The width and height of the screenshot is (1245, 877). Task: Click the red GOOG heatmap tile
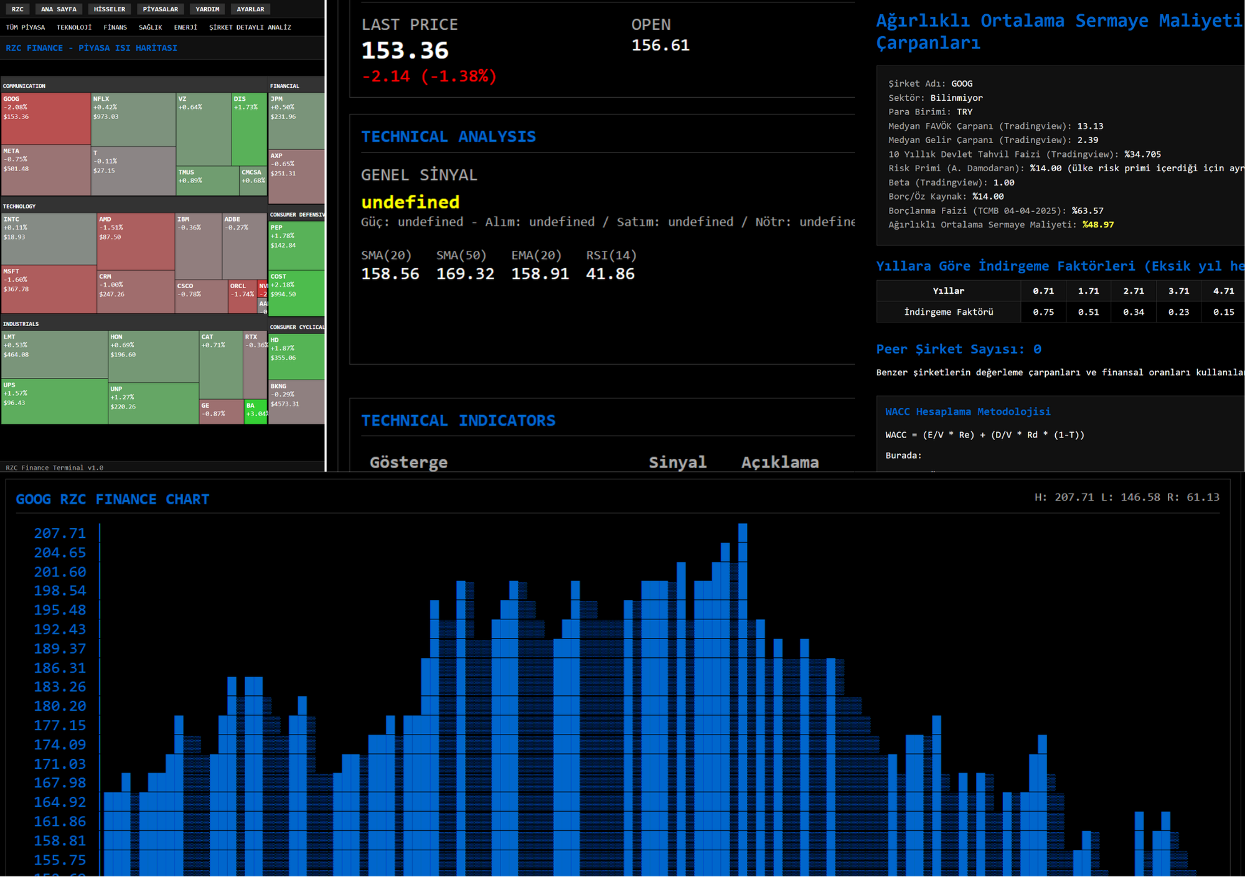click(46, 118)
